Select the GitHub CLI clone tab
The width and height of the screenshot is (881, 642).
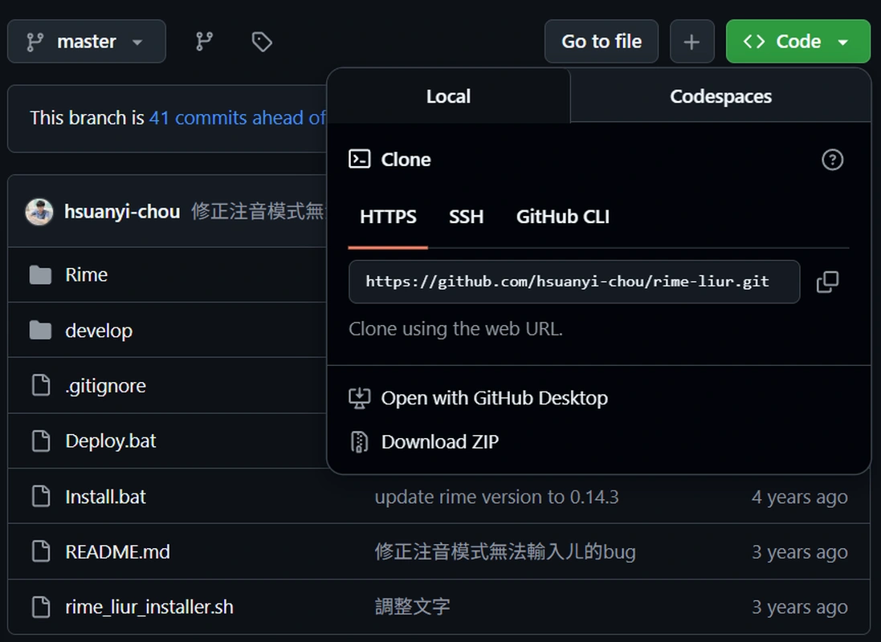click(x=562, y=217)
